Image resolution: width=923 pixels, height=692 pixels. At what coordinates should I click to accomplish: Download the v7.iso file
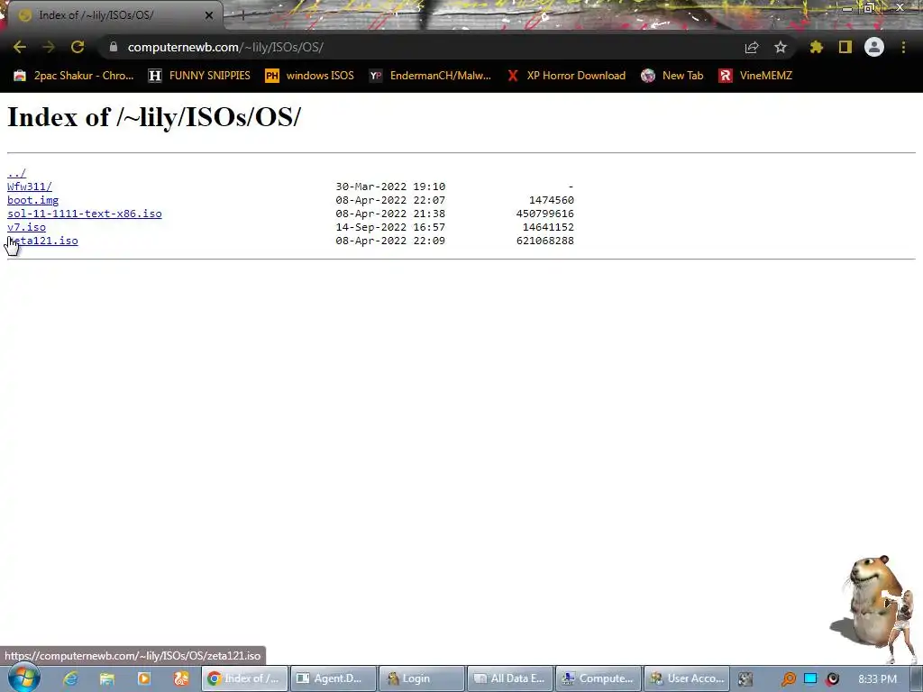click(x=26, y=227)
